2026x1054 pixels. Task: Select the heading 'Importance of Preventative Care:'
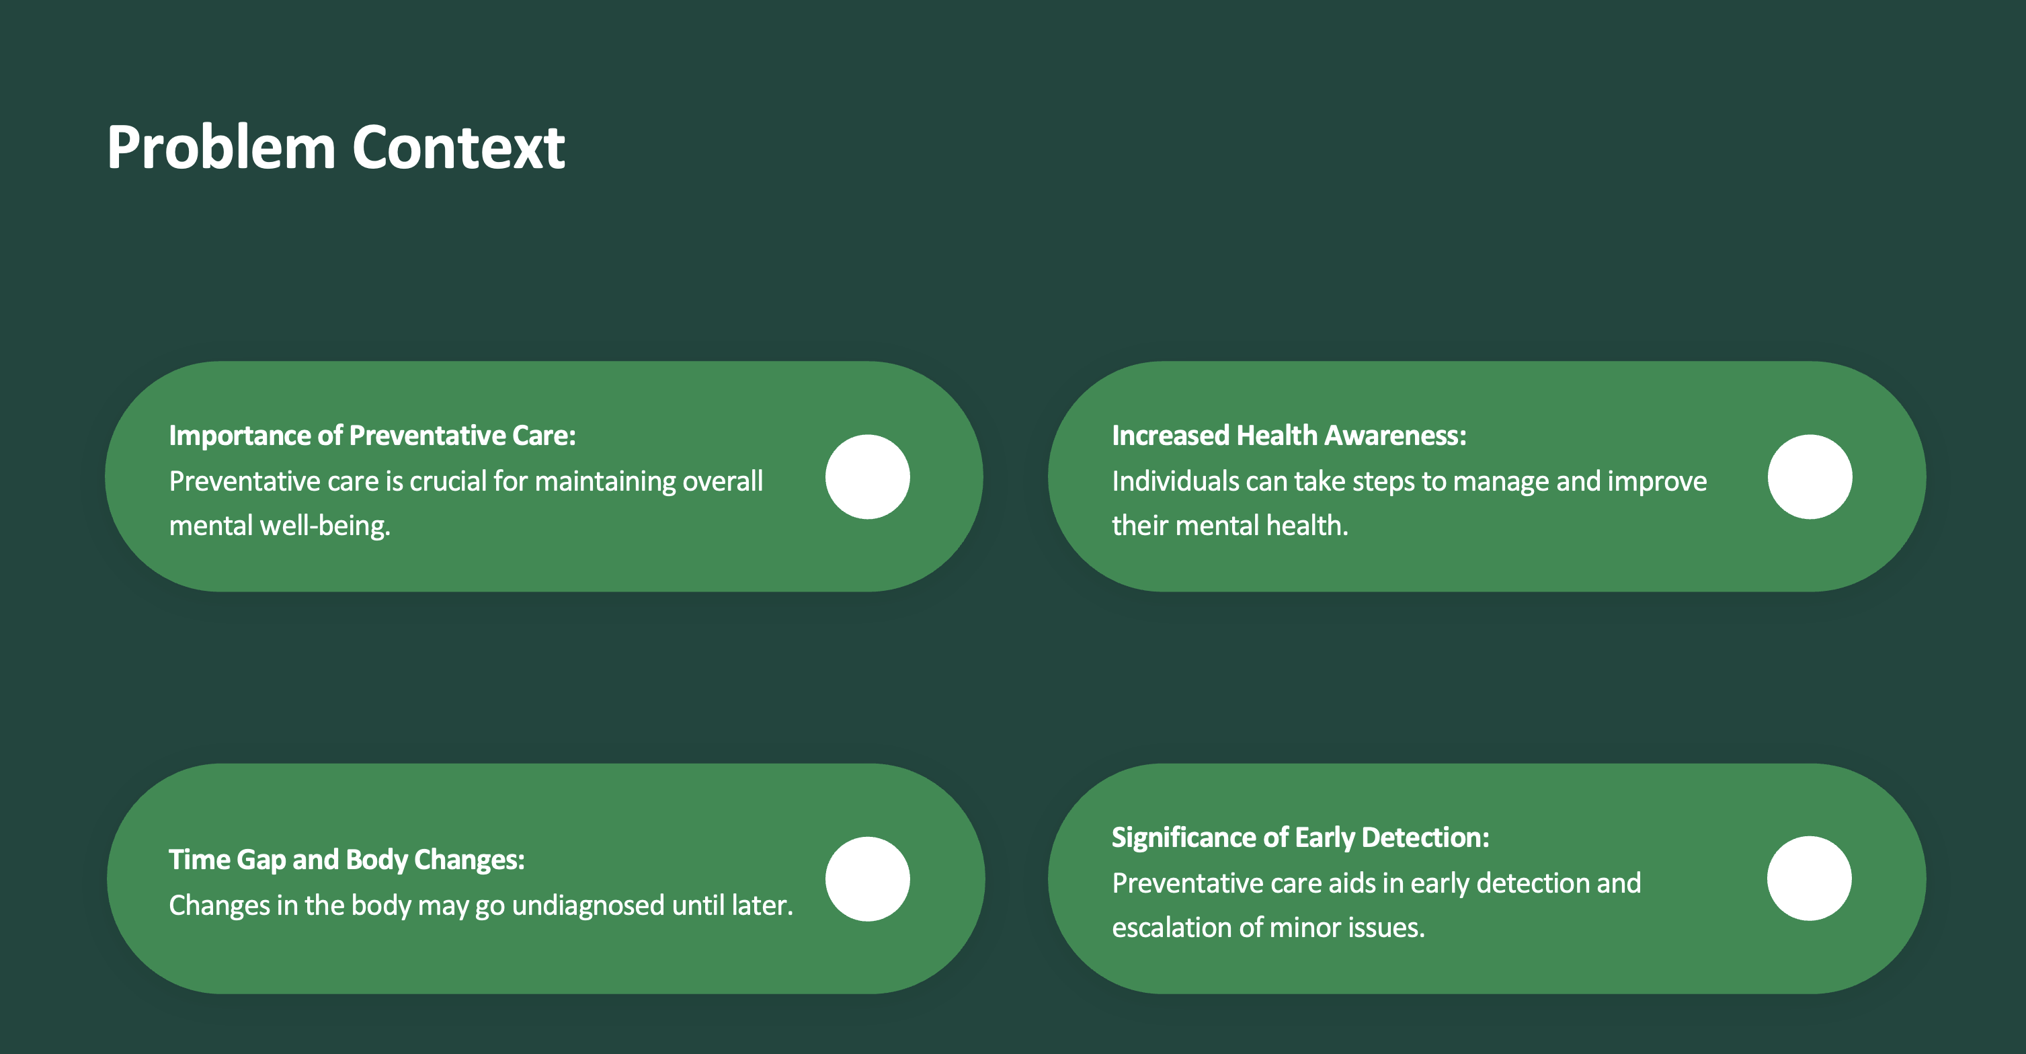pyautogui.click(x=372, y=435)
